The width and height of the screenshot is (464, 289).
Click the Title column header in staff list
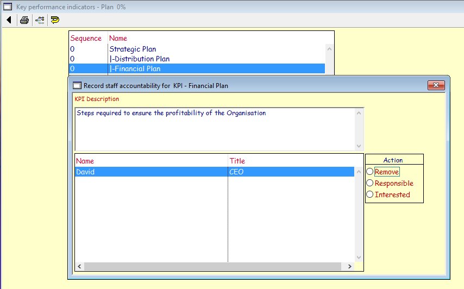click(x=237, y=161)
